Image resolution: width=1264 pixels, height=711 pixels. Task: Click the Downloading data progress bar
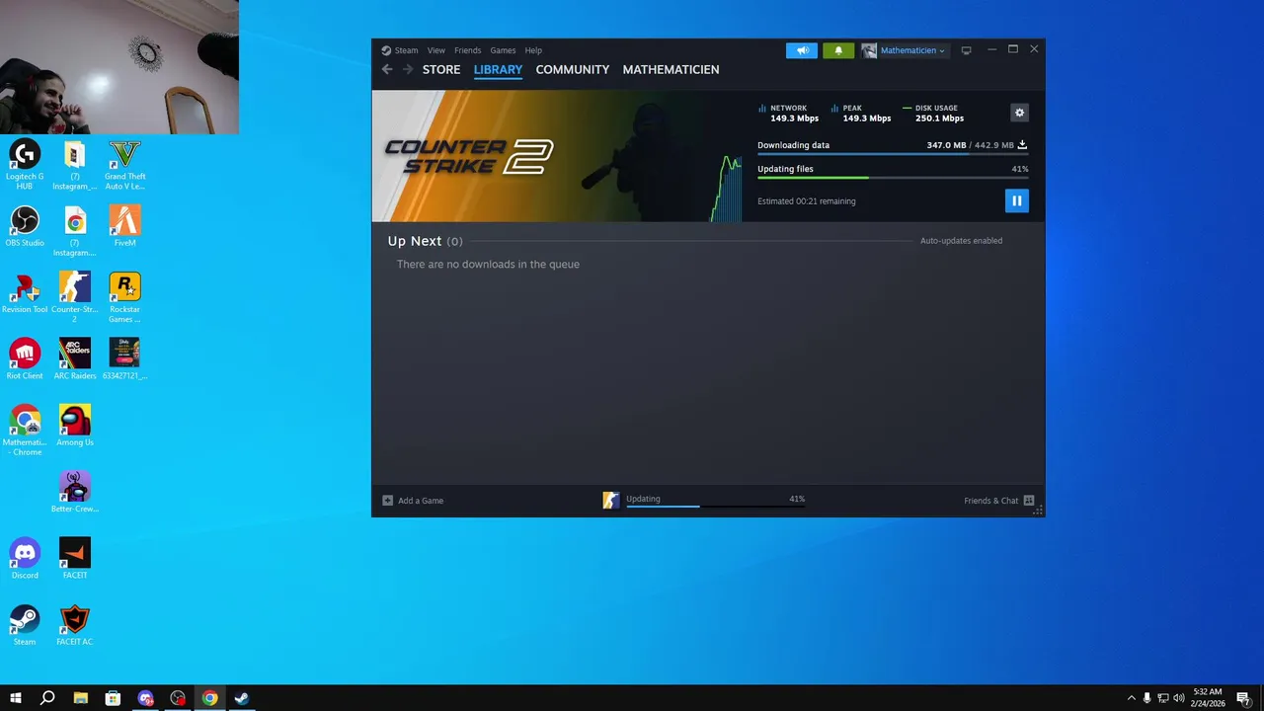tap(893, 154)
